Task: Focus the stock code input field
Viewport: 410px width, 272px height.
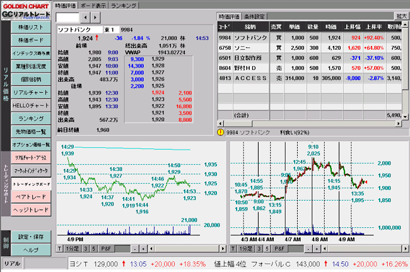Action: click(x=67, y=18)
